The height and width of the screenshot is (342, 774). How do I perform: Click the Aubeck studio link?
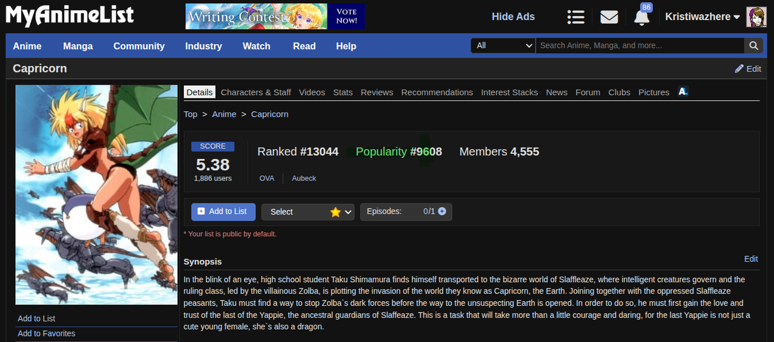click(304, 178)
